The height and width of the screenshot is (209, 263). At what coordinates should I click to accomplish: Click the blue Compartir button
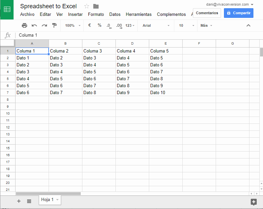click(x=239, y=13)
